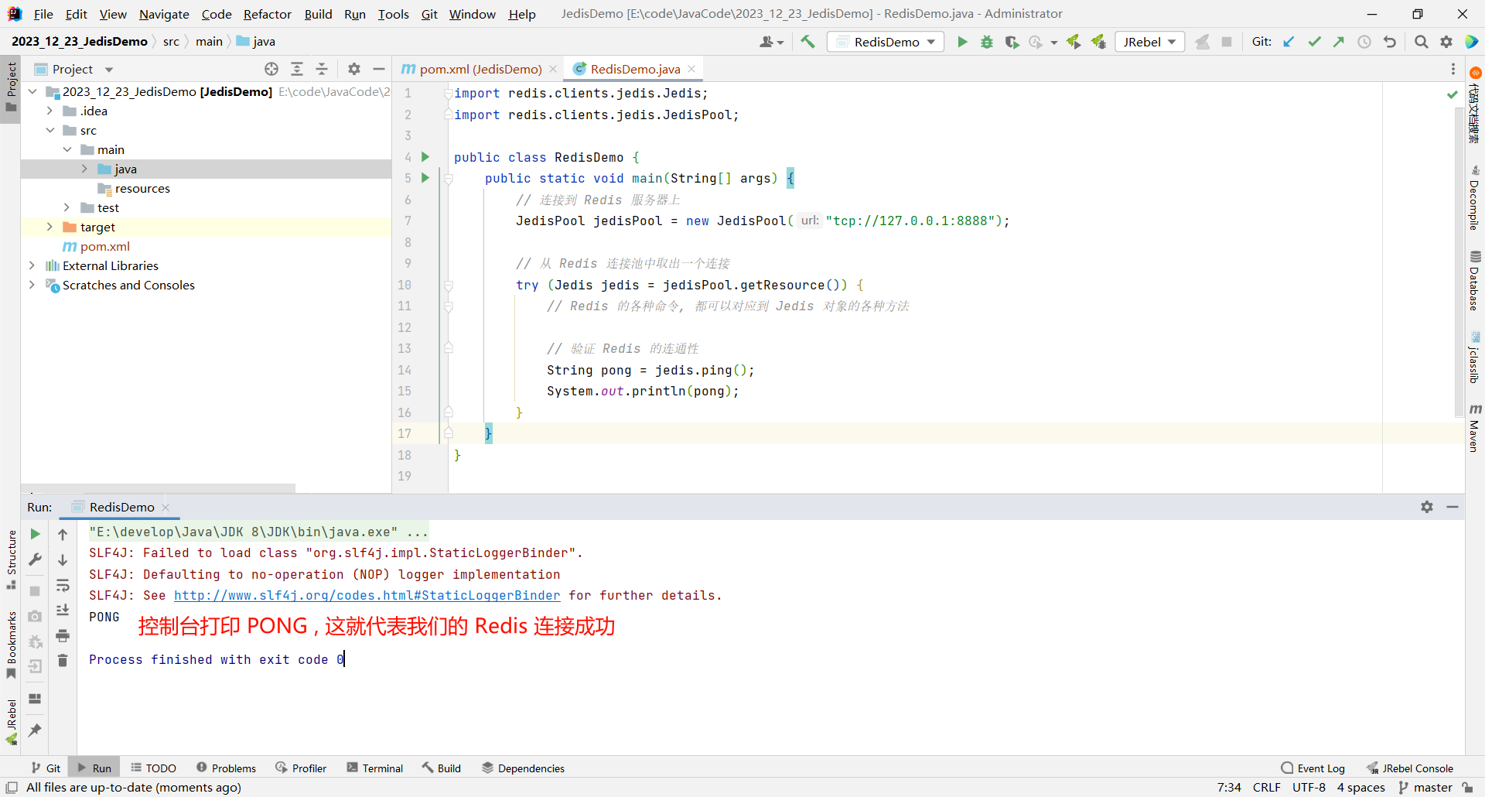Click the Git update project arrow icon

[x=1289, y=42]
